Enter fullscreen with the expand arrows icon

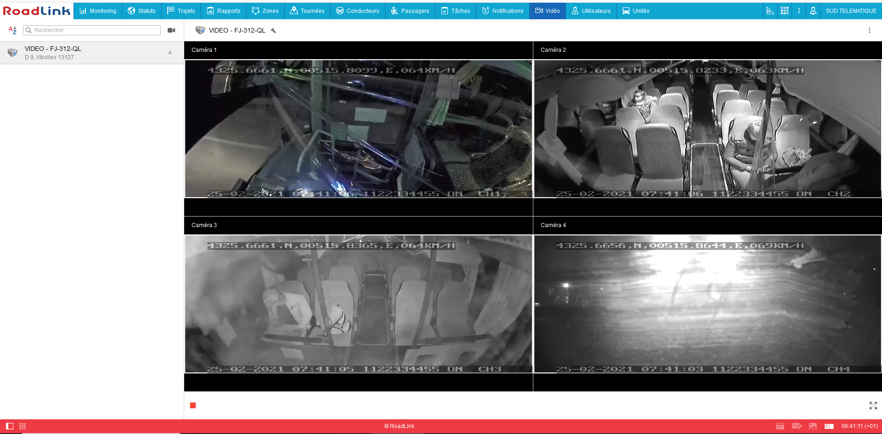pos(873,406)
